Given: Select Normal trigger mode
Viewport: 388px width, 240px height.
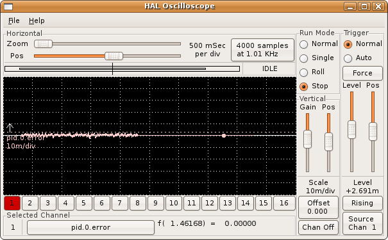Looking at the screenshot, I should tap(363, 44).
